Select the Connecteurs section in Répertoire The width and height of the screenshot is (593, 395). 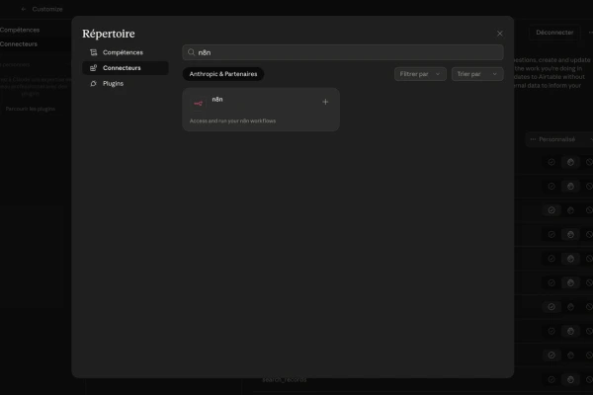[x=126, y=68]
